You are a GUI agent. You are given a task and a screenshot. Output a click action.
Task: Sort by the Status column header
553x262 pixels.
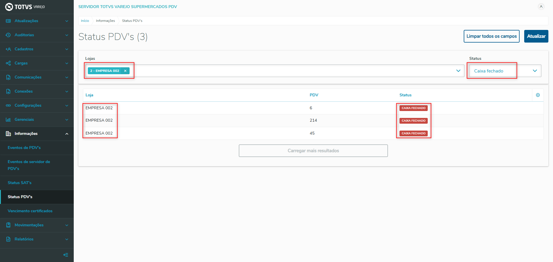[x=405, y=95]
